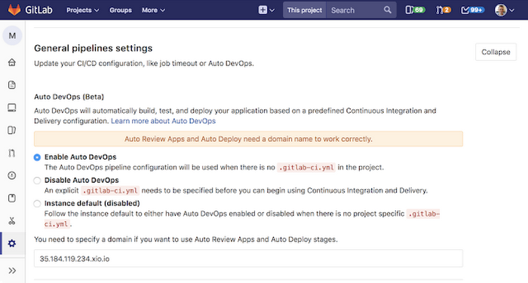Open the Projects dropdown menu
Viewport: 528px width, 283px height.
click(82, 10)
